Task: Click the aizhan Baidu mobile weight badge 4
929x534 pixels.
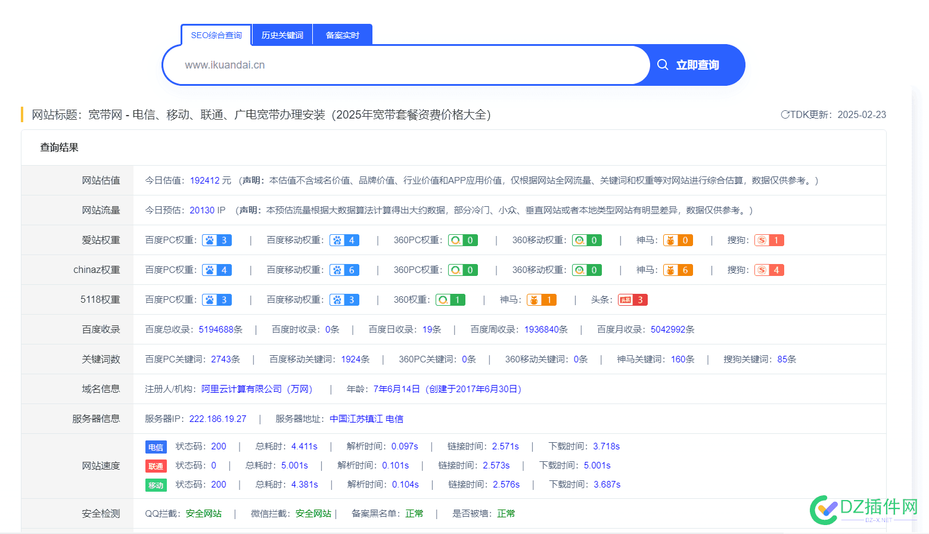Action: 344,240
